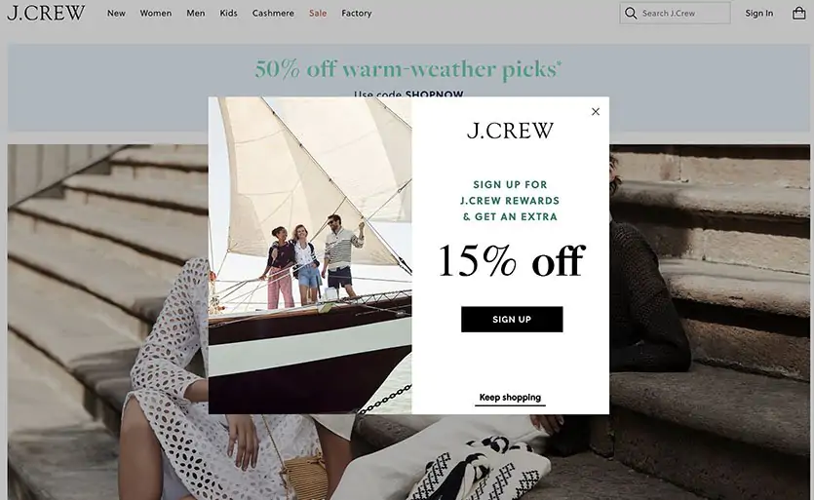Click the J.Crew logo in header

(46, 13)
